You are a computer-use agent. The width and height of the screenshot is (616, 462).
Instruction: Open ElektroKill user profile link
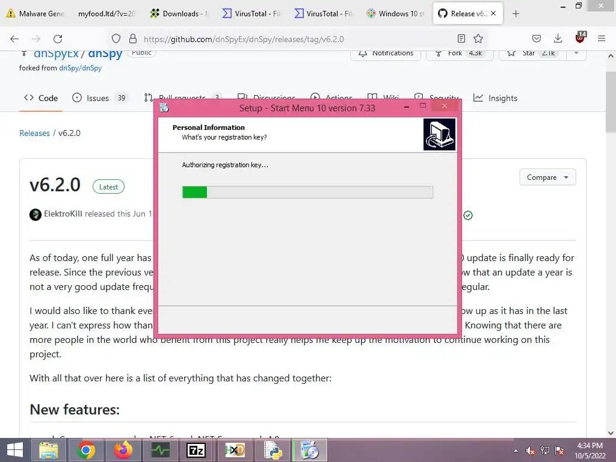tap(63, 214)
